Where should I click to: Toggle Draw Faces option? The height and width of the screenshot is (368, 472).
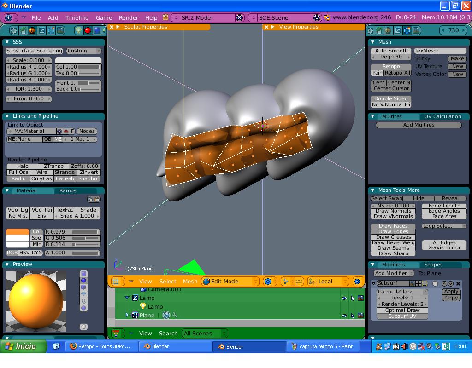(x=393, y=226)
